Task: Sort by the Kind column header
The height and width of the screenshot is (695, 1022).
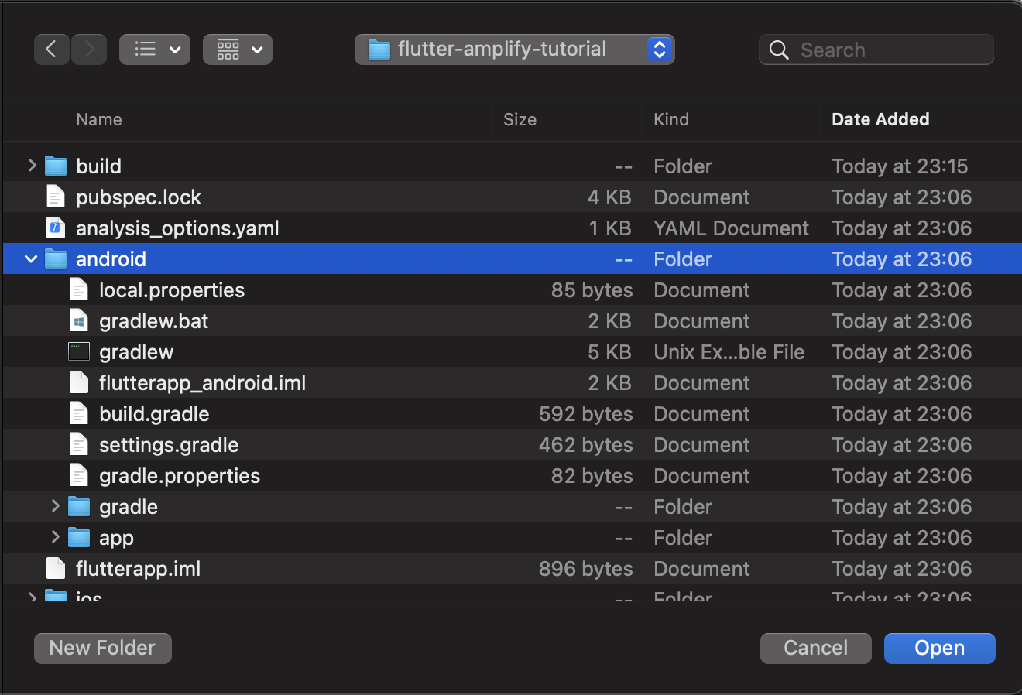Action: point(670,119)
